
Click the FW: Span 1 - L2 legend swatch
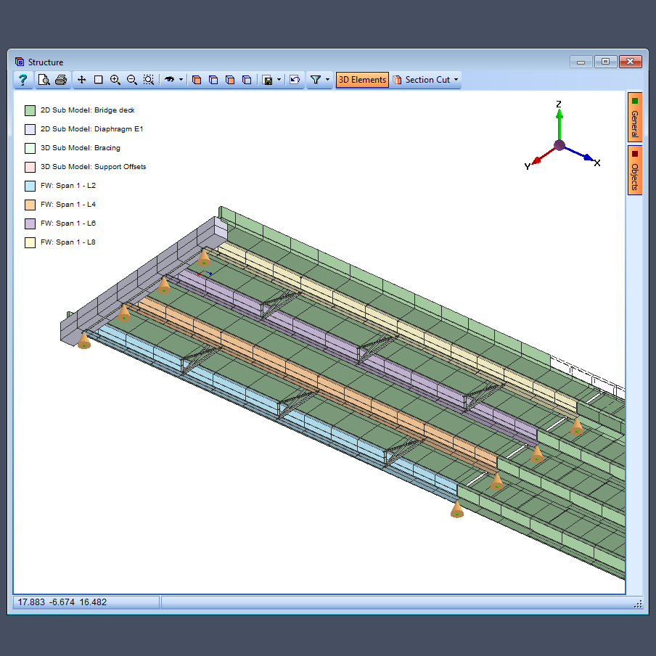coord(28,185)
